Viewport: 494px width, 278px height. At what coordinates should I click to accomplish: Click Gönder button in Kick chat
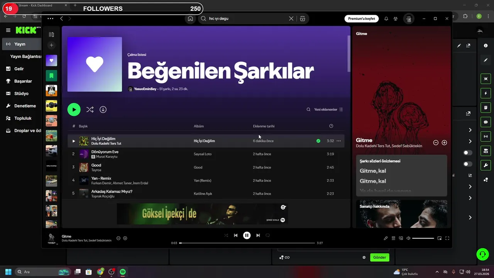click(x=379, y=258)
